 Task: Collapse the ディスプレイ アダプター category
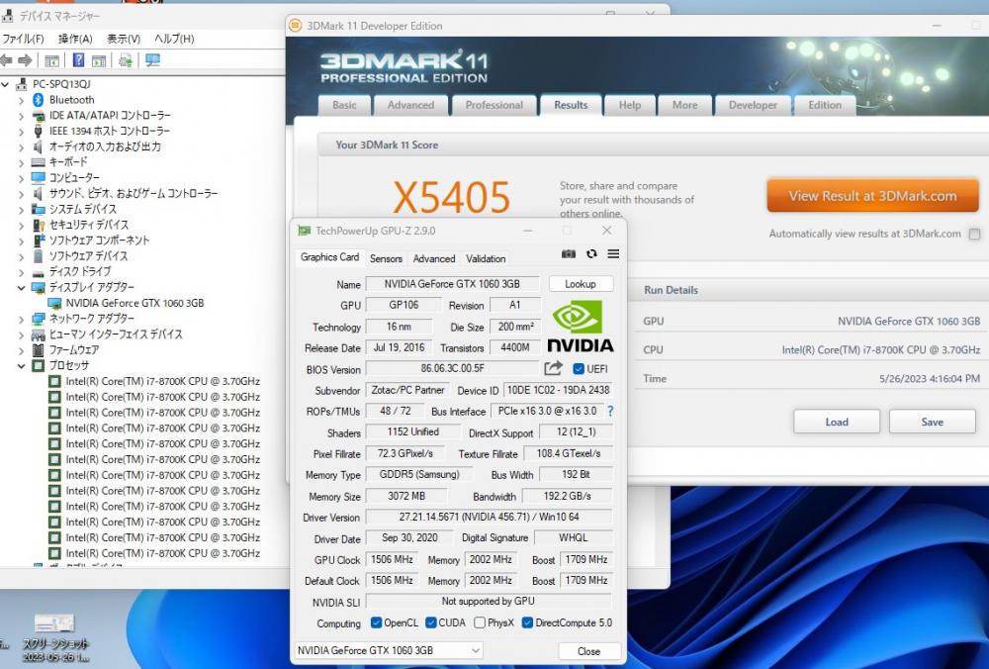click(22, 287)
